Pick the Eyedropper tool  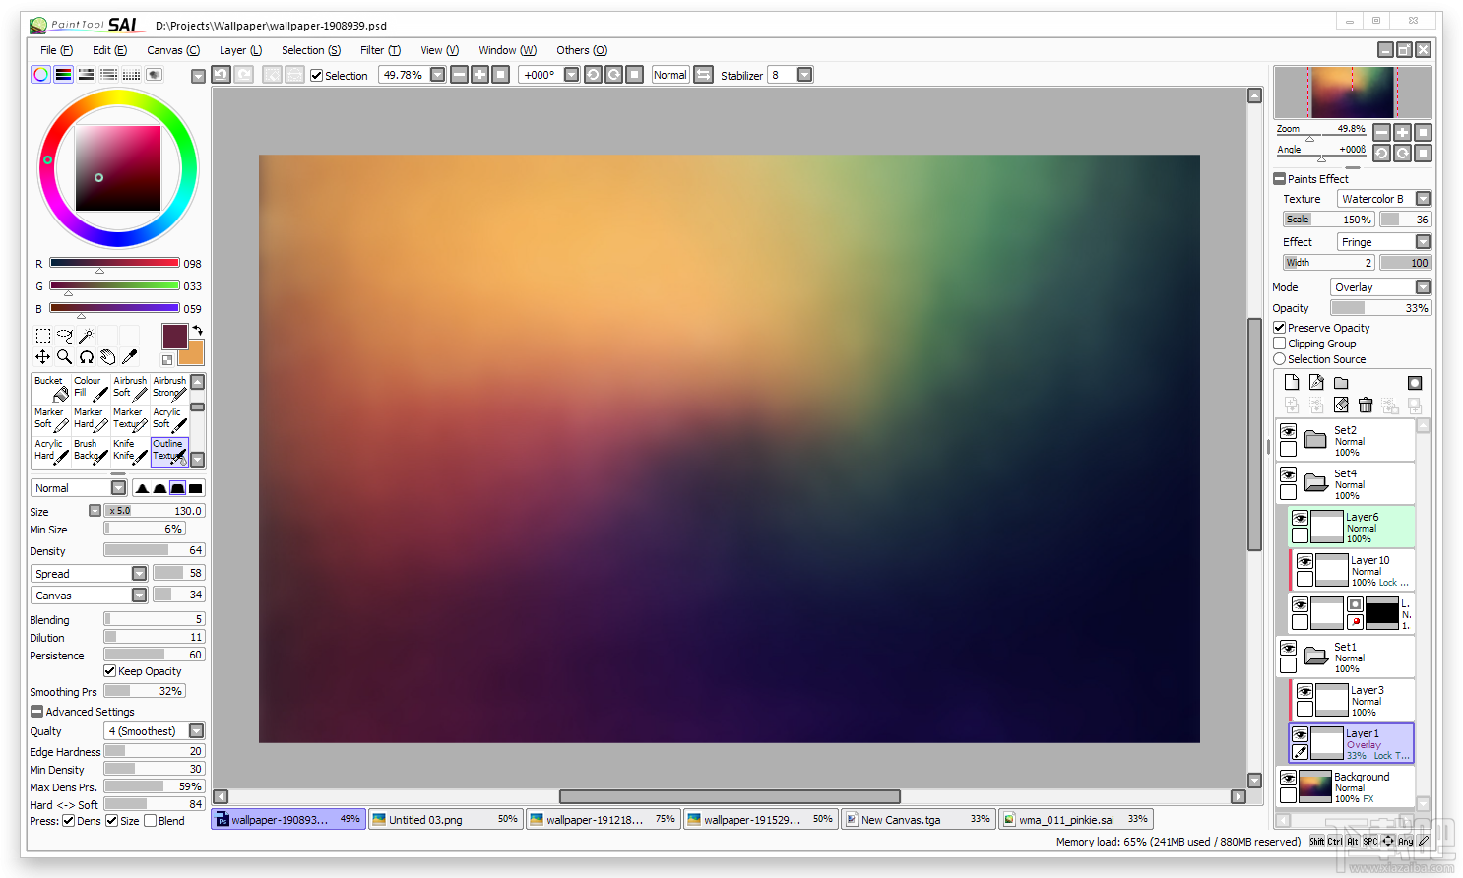(130, 356)
